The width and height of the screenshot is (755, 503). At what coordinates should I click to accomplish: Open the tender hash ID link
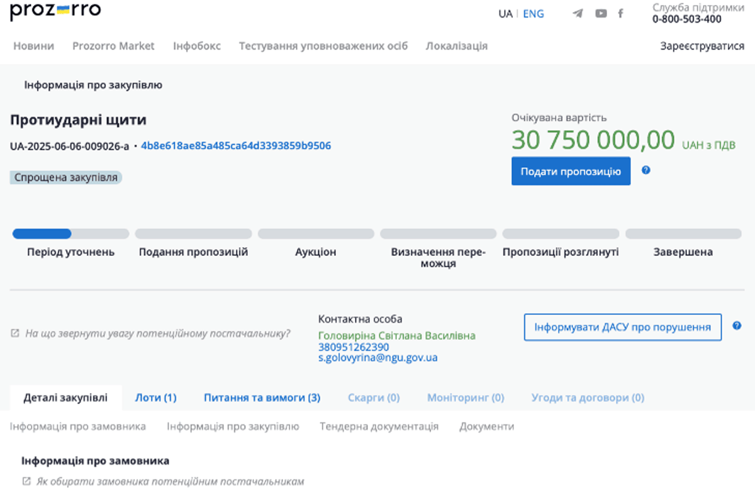(236, 146)
